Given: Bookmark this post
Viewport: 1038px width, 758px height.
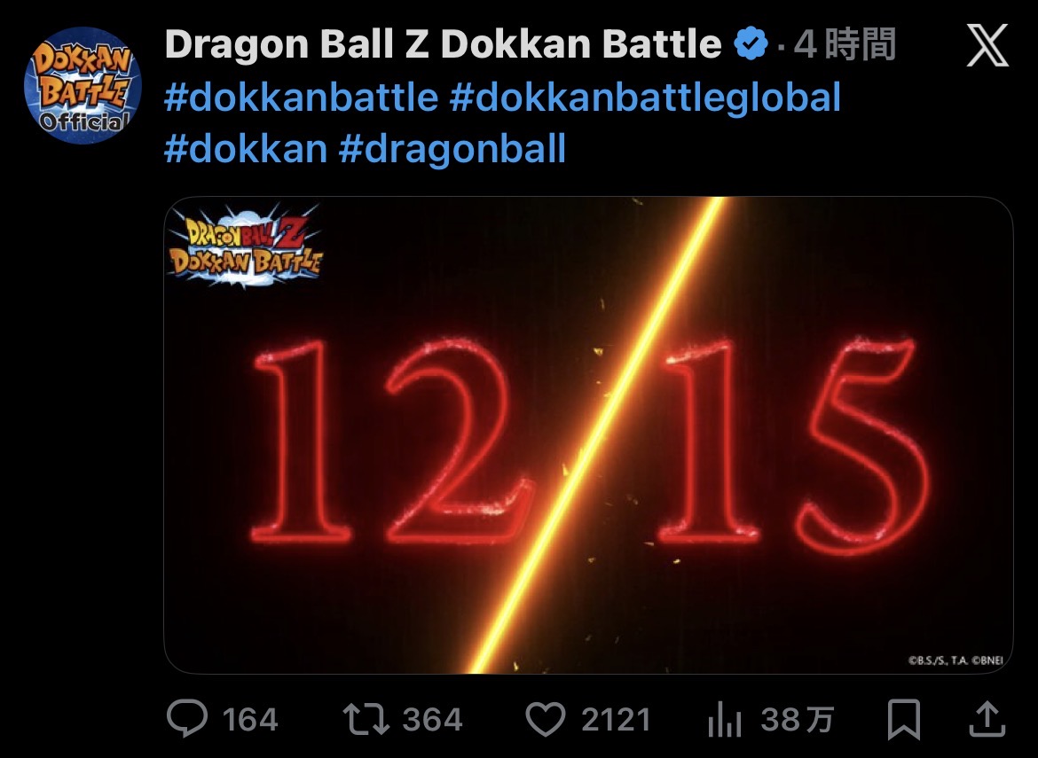Looking at the screenshot, I should (x=904, y=720).
